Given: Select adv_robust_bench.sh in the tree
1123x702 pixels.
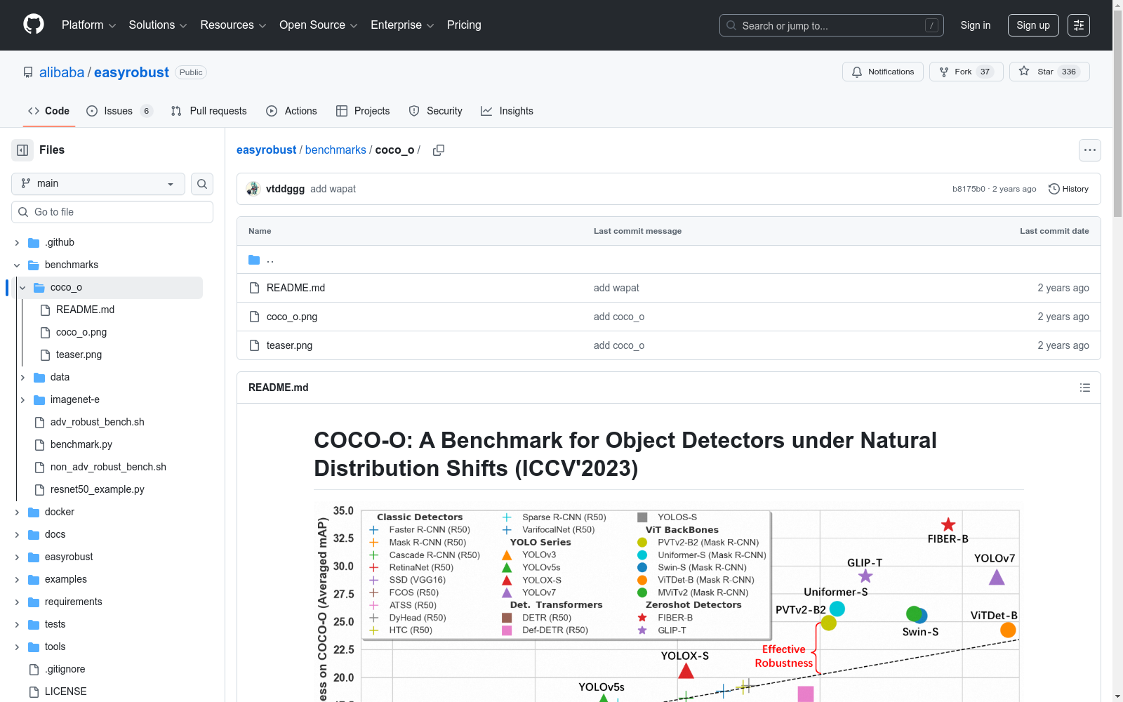Looking at the screenshot, I should 97,422.
